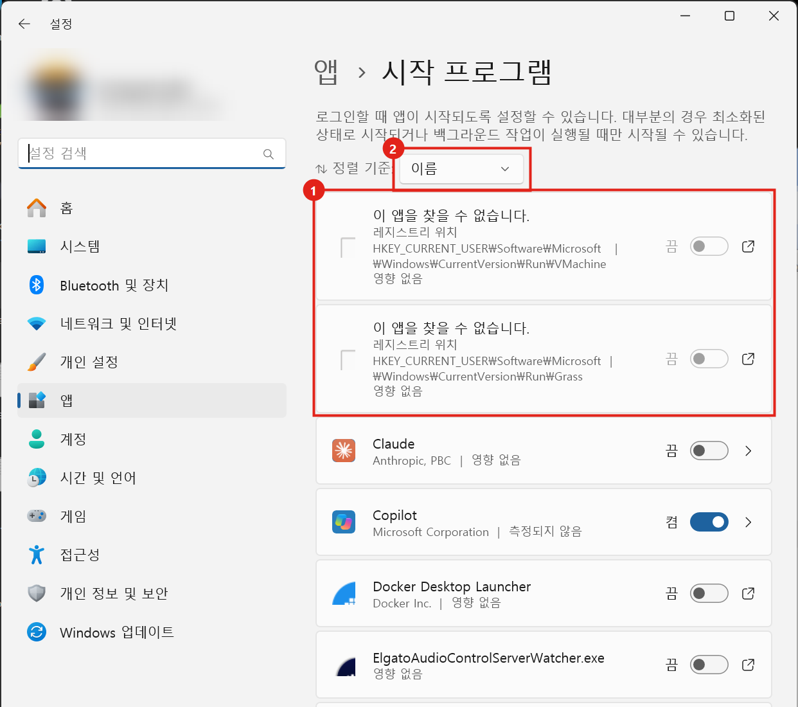Click the Claude app icon
Viewport: 798px width, 707px height.
click(x=344, y=451)
